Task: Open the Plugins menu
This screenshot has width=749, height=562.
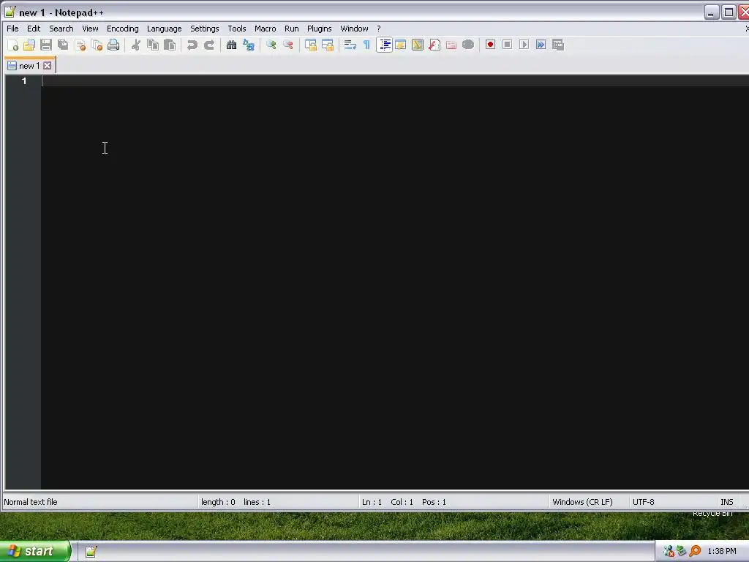Action: [x=319, y=29]
